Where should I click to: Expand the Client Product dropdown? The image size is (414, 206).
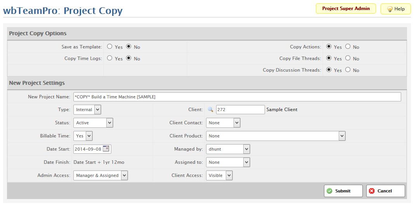point(275,136)
